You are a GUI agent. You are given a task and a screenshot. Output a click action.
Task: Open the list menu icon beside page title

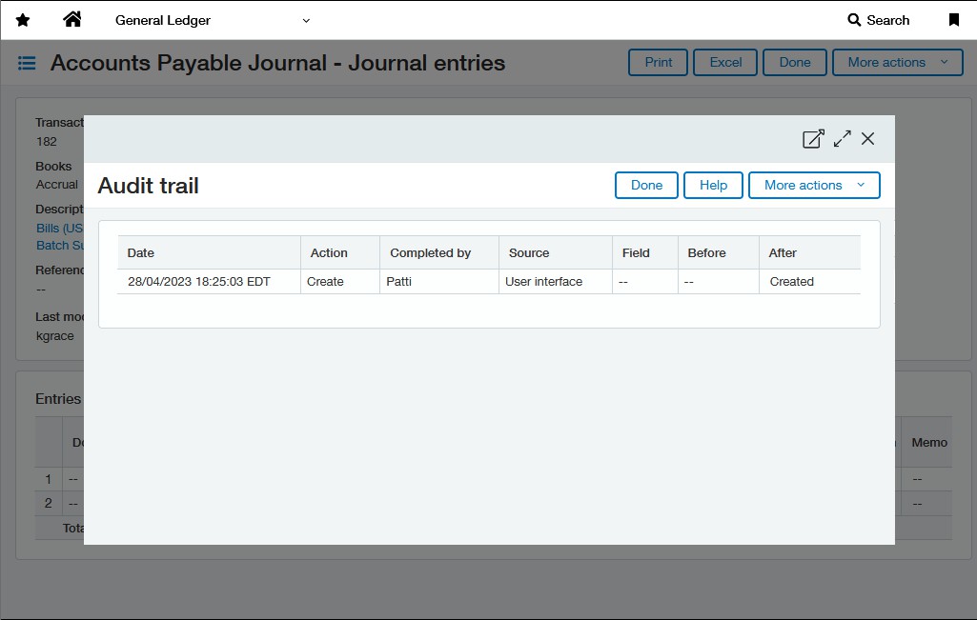(27, 63)
